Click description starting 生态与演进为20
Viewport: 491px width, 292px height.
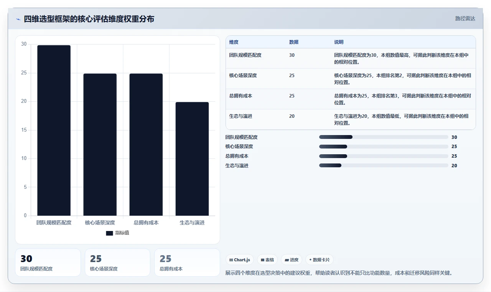401,119
